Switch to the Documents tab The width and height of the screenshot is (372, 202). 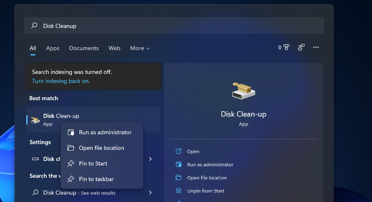point(84,48)
